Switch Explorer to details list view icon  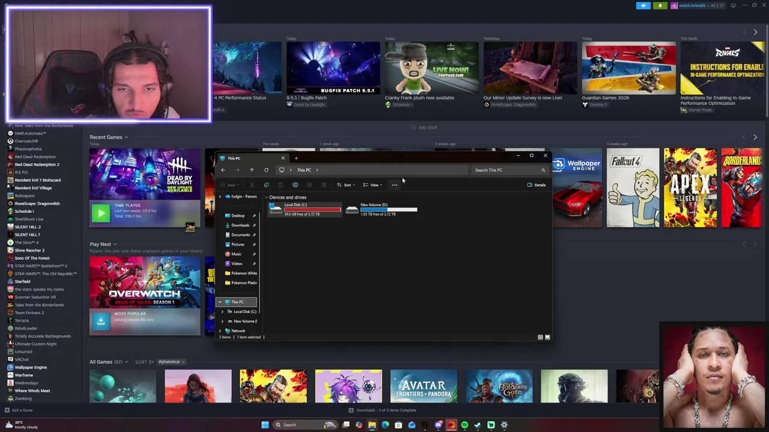[x=540, y=337]
